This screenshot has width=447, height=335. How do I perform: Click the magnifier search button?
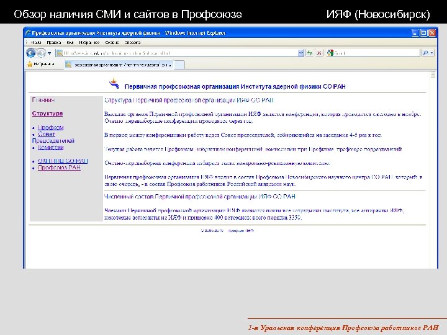[425, 53]
